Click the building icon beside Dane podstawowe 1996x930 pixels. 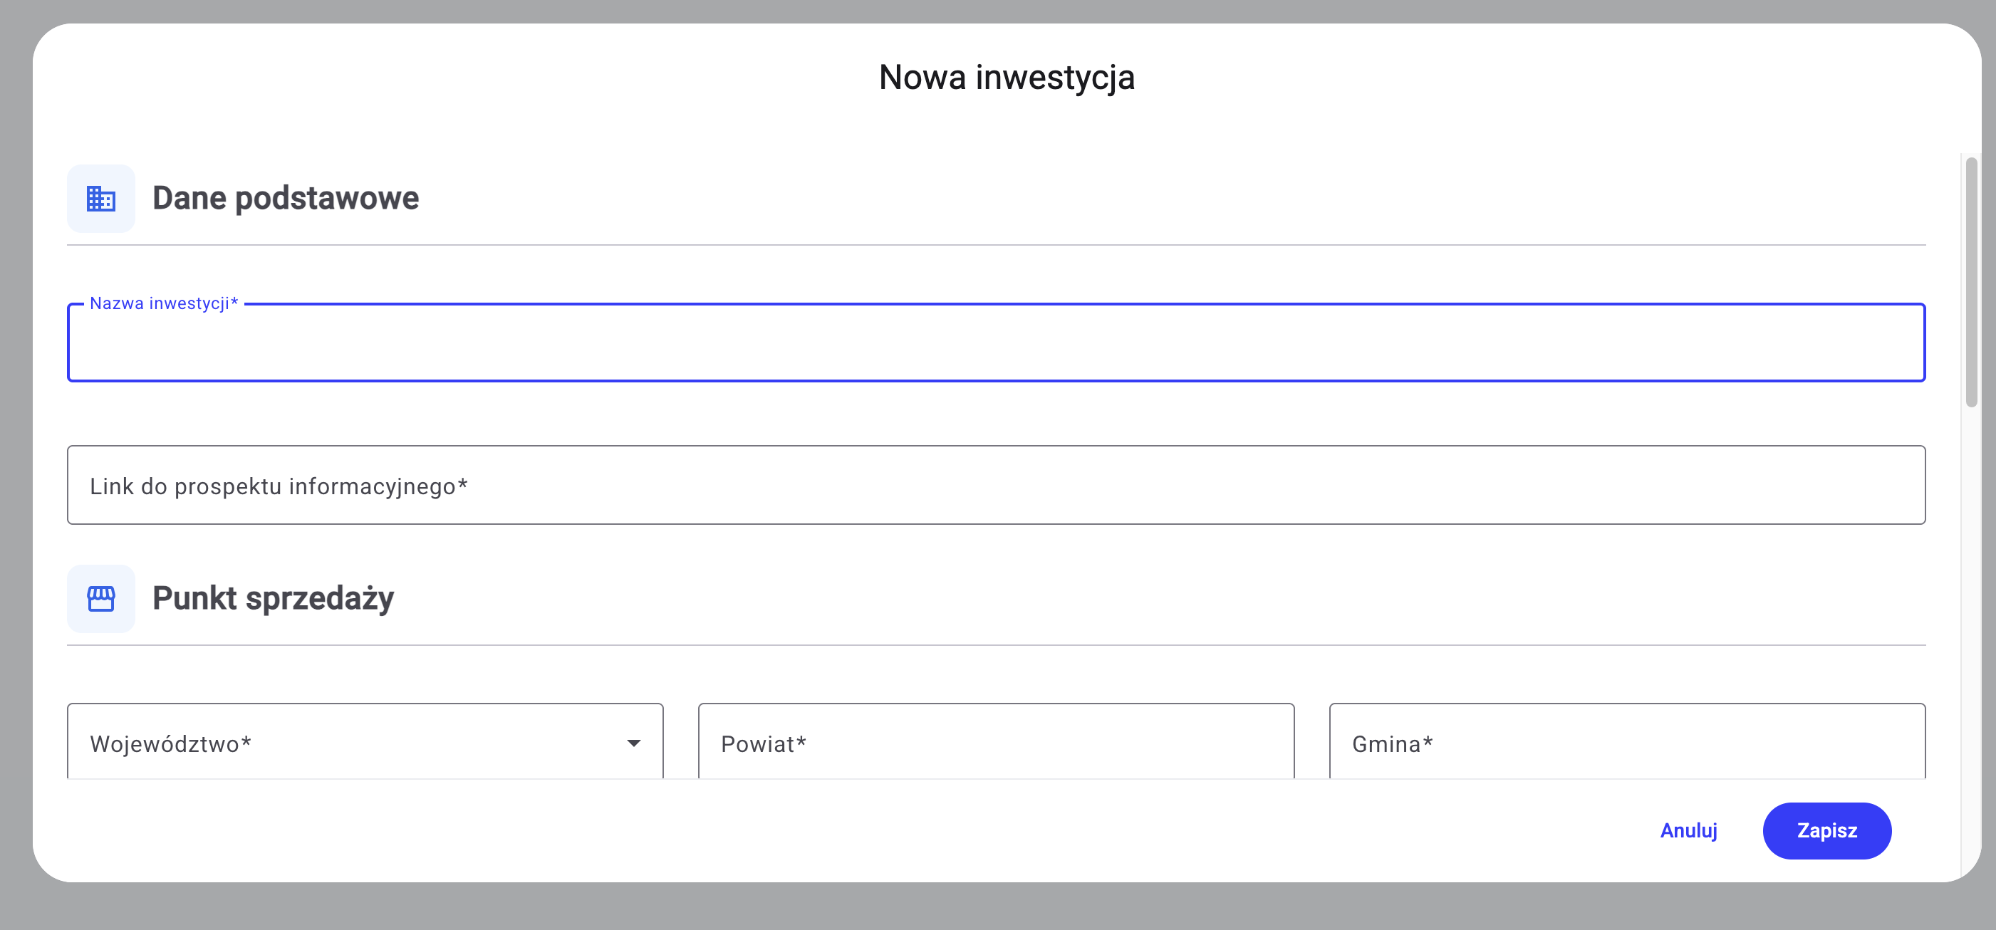100,198
